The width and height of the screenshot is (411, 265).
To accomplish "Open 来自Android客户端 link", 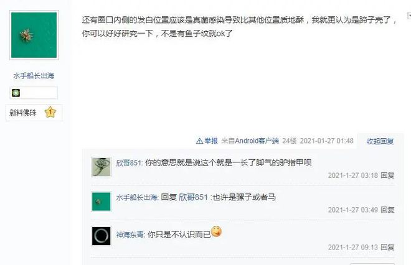I will [250, 141].
